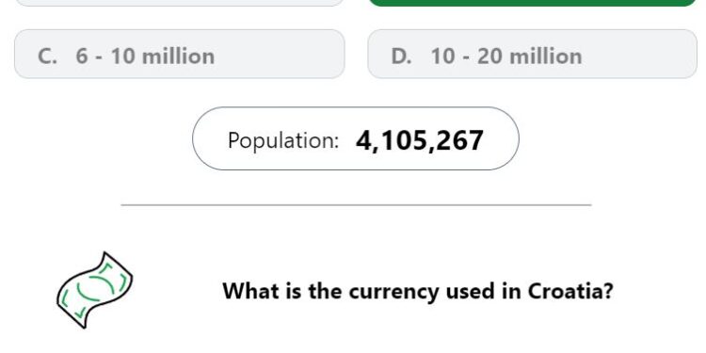Click the green banknote currency icon

tap(94, 290)
